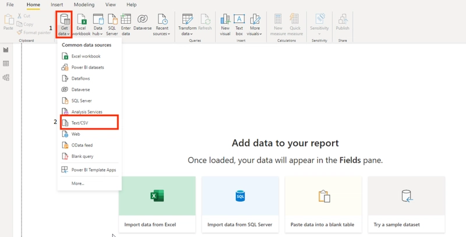The width and height of the screenshot is (466, 237).
Task: Open the Recent sources dropdown
Action: pyautogui.click(x=162, y=25)
